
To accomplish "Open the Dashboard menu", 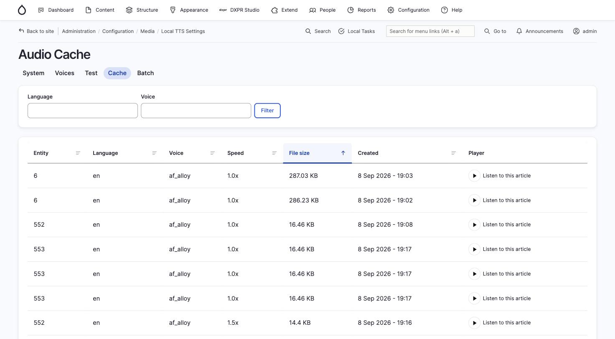I will tap(56, 10).
